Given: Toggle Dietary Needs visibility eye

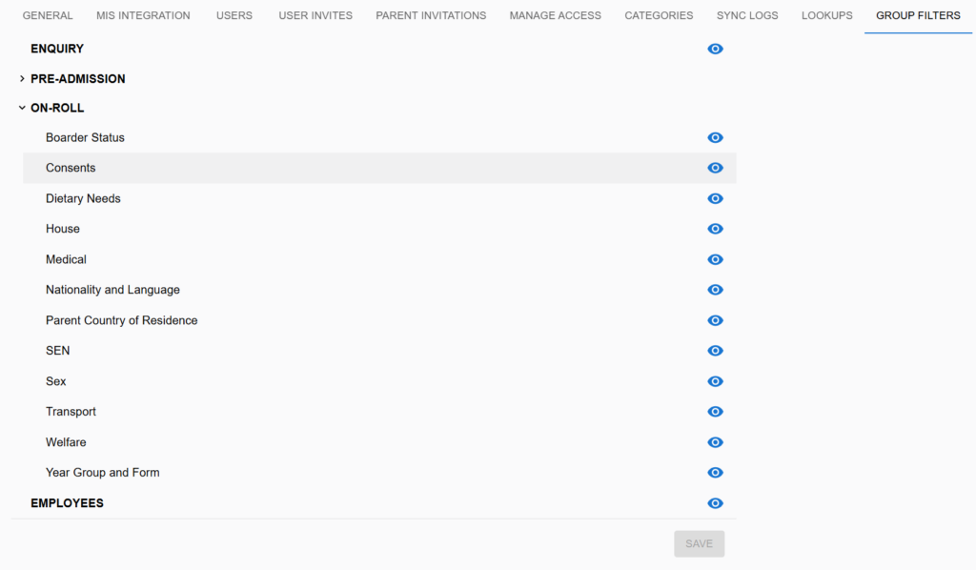Looking at the screenshot, I should [715, 198].
